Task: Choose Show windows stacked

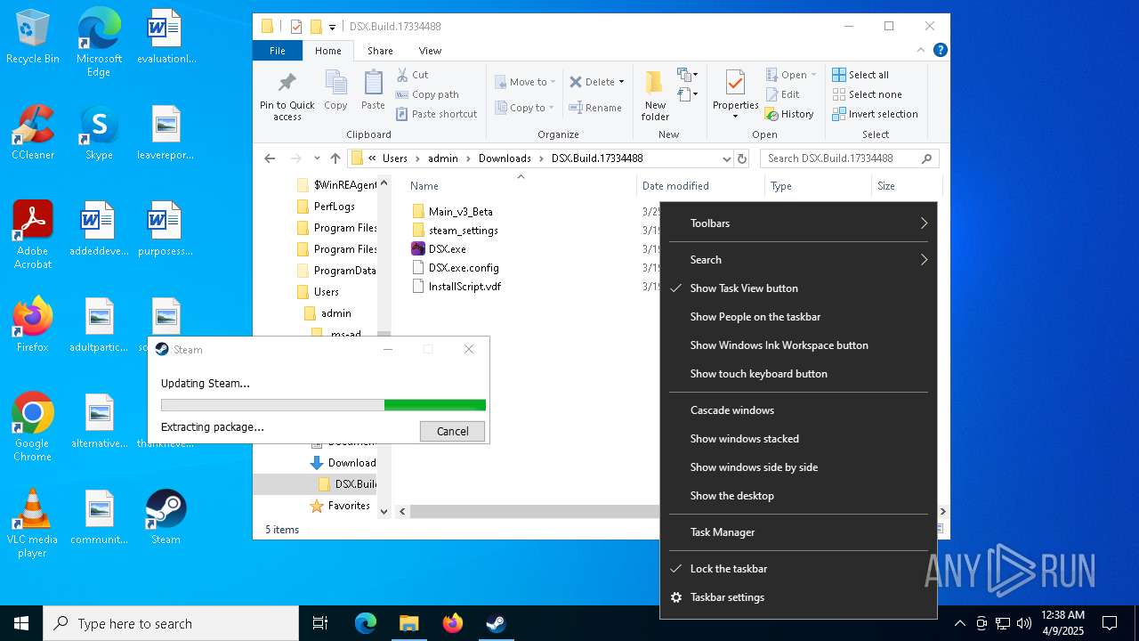Action: pos(798,439)
